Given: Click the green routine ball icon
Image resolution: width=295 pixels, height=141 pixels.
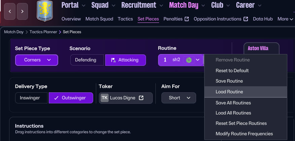Looking at the screenshot, I should point(188,60).
